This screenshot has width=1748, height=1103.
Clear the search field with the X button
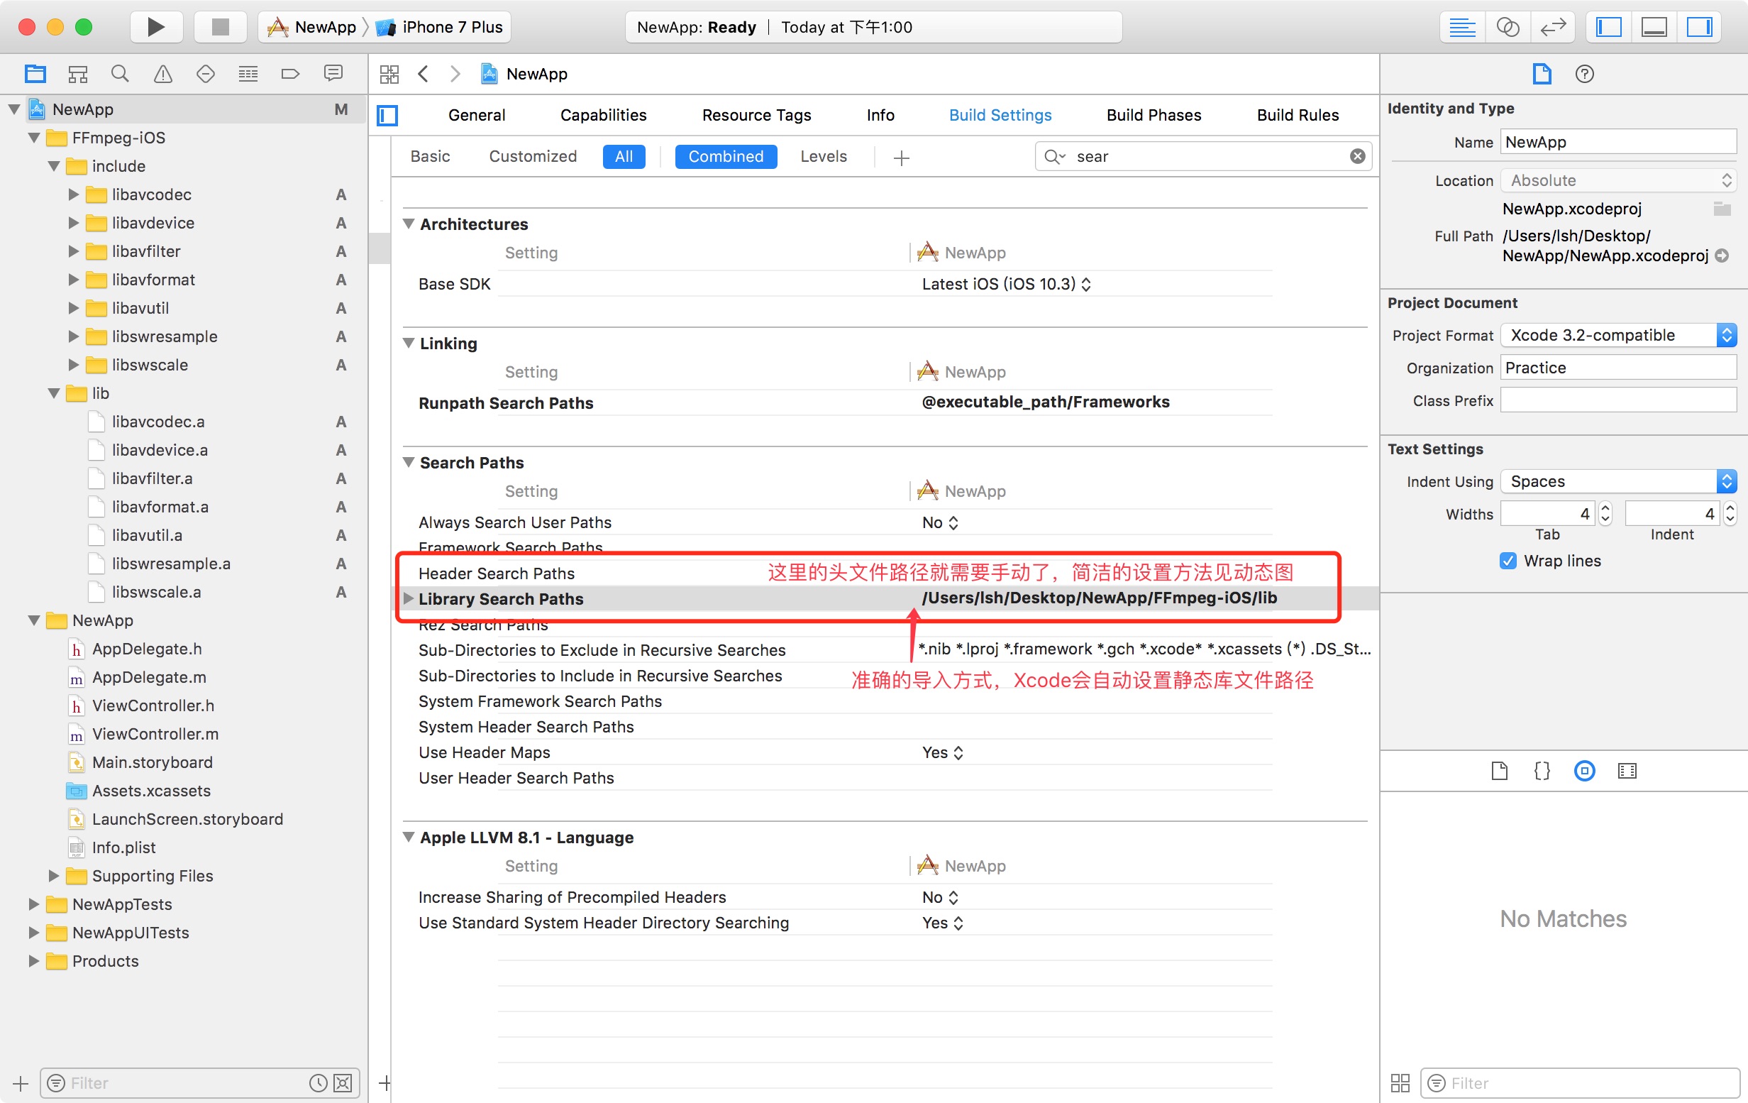coord(1356,156)
